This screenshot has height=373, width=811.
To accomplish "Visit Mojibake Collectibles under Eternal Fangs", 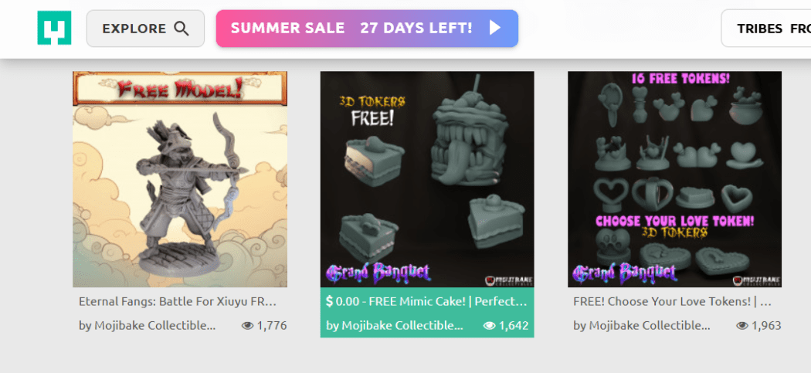I will point(147,325).
